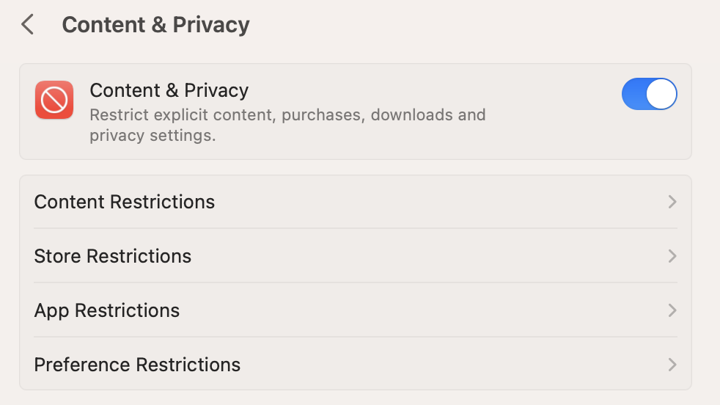Click the Preference Restrictions chevron arrow

tap(672, 365)
